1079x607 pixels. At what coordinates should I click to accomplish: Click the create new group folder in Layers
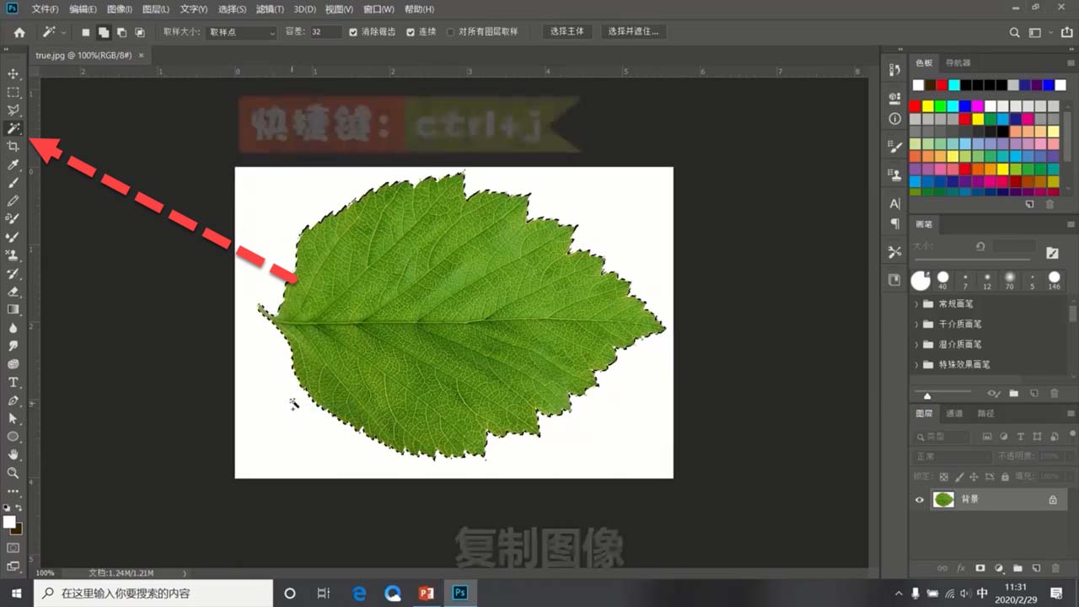pos(1017,569)
